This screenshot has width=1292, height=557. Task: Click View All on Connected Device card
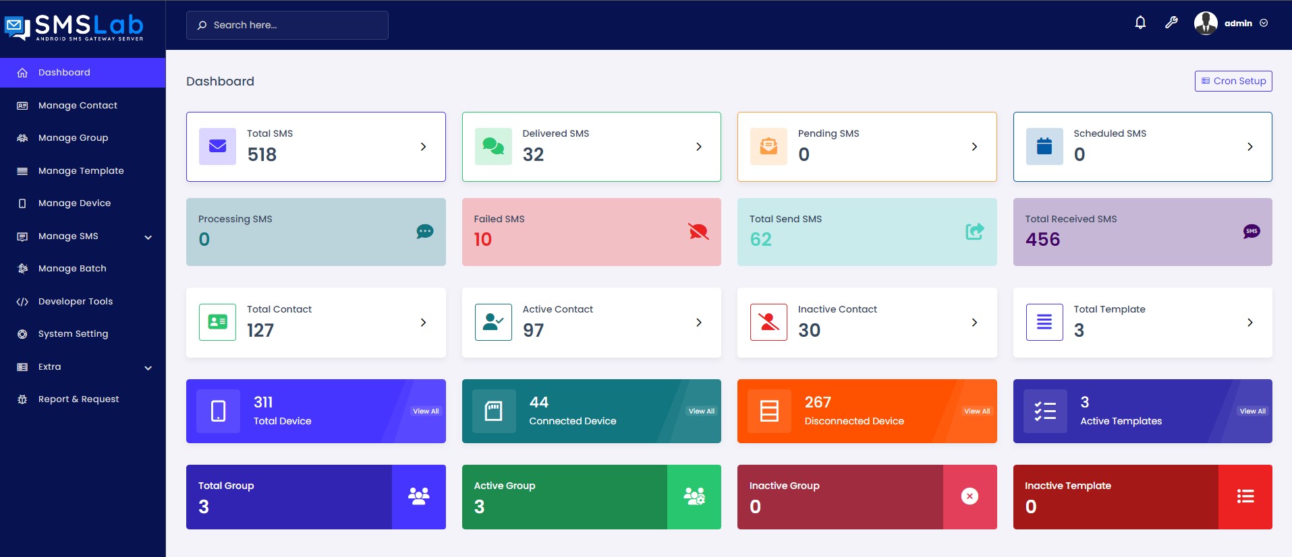(x=701, y=412)
